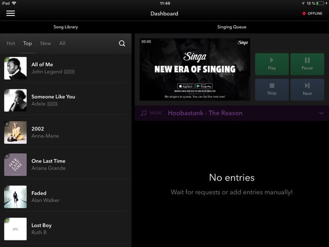Click the 00:00 timer in preview
The image size is (329, 247).
[146, 42]
